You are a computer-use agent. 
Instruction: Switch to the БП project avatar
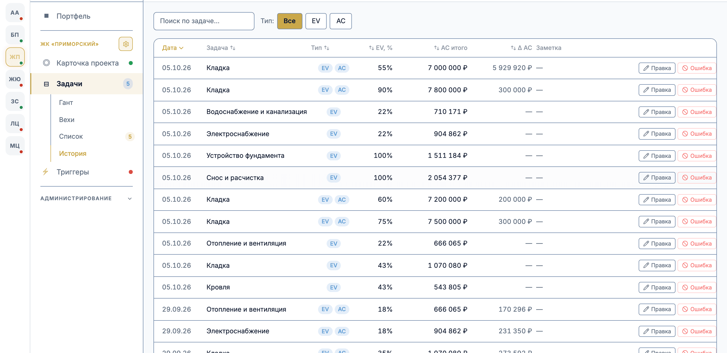pyautogui.click(x=15, y=35)
